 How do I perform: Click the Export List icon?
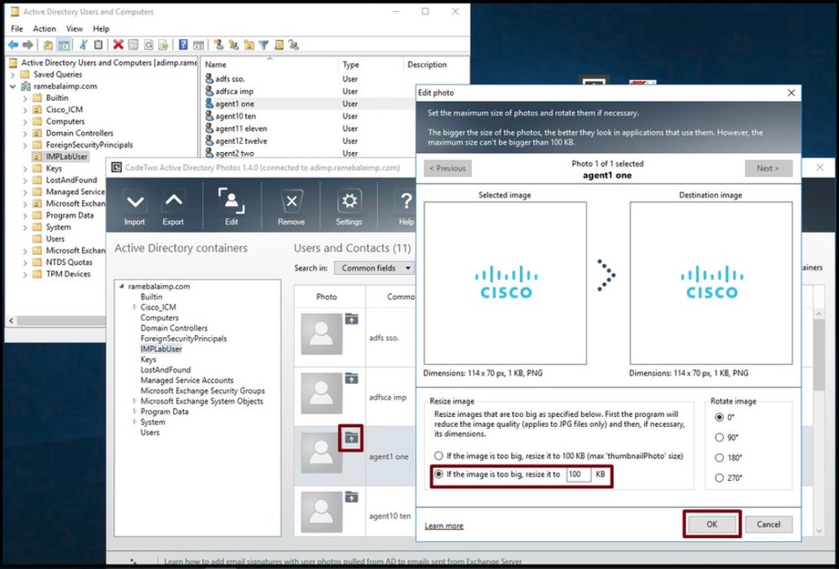pyautogui.click(x=163, y=45)
